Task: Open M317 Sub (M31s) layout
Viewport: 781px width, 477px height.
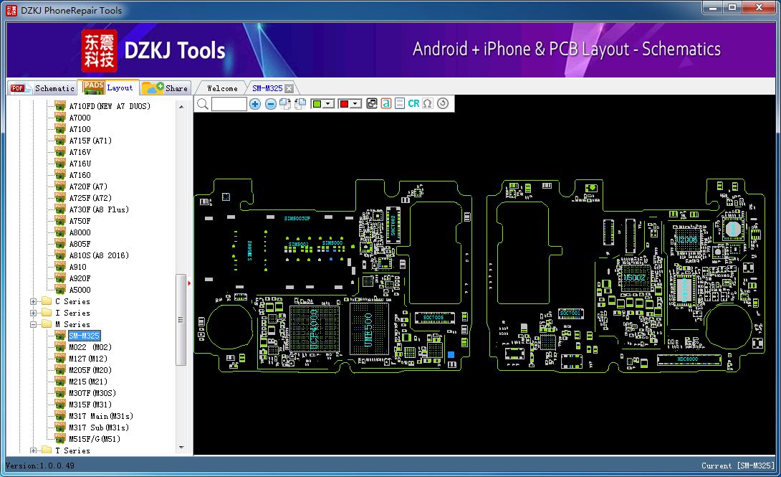Action: 99,428
